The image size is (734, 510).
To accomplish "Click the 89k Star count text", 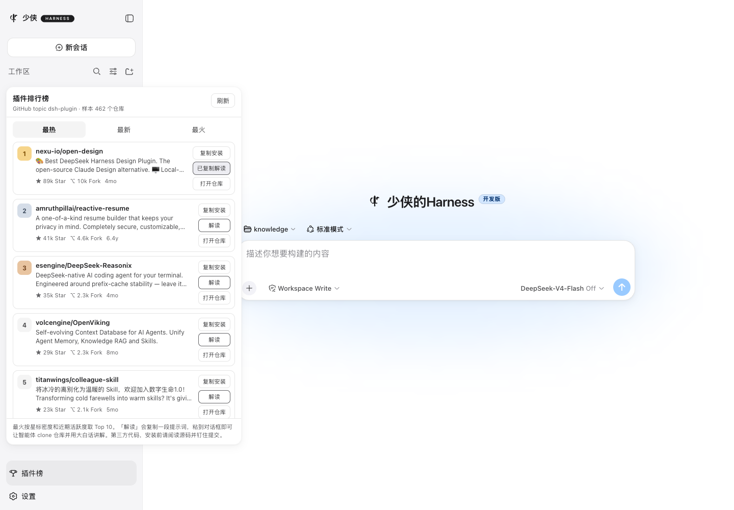I will pyautogui.click(x=51, y=181).
